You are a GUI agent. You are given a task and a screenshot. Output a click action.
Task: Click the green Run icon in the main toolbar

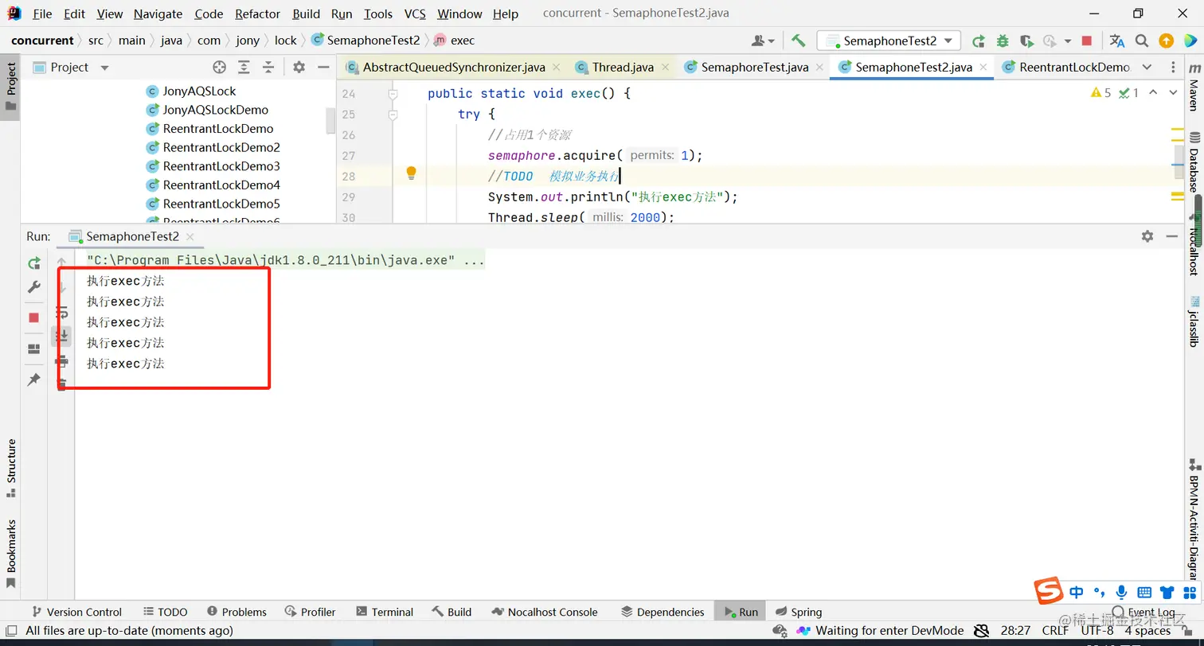(x=978, y=41)
